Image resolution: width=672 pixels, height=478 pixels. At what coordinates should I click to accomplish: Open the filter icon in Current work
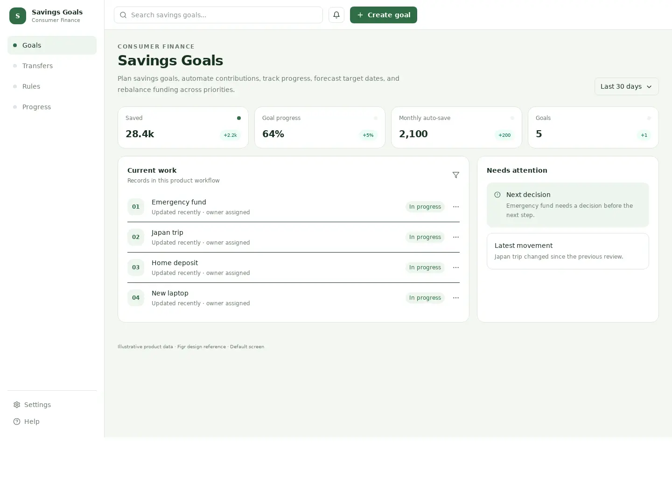(x=456, y=175)
